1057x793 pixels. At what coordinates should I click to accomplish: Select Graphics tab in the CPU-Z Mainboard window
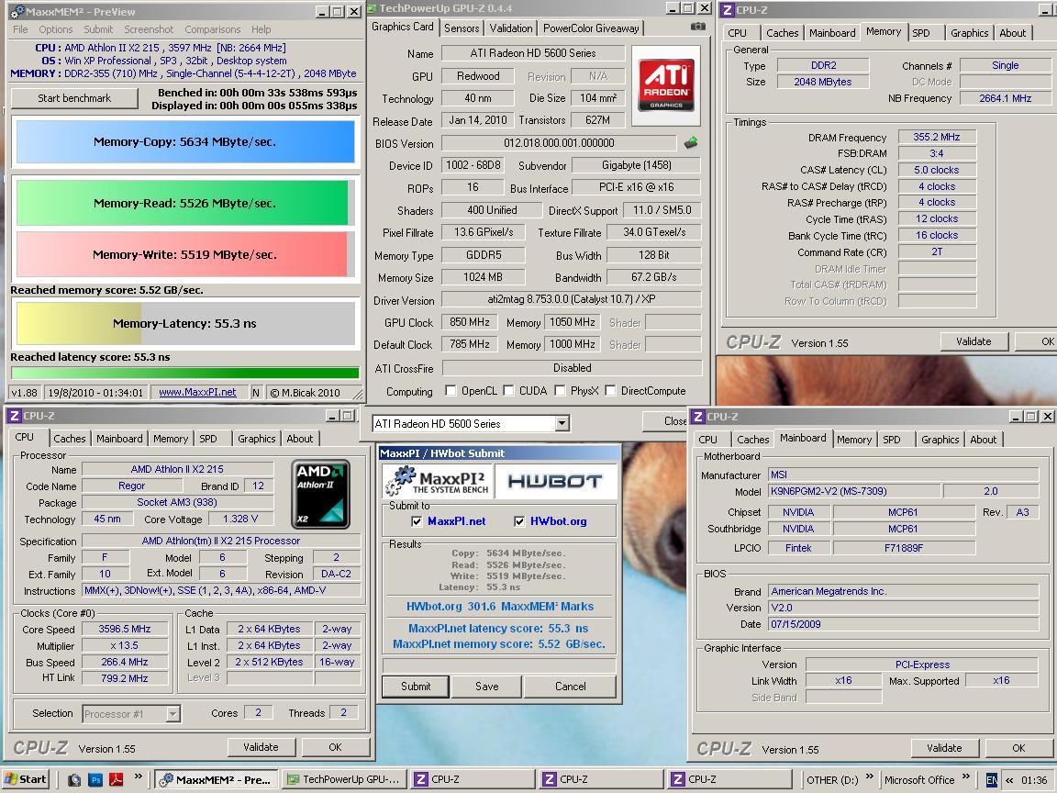940,440
